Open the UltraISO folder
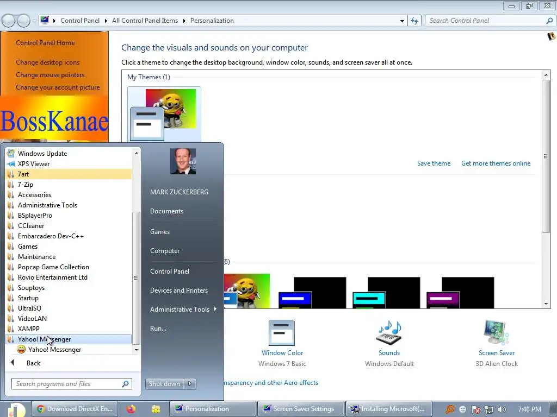The width and height of the screenshot is (557, 417). [69, 308]
